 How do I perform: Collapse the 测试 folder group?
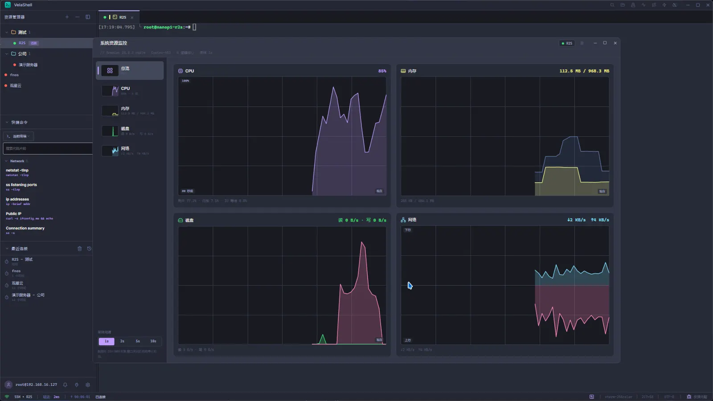pyautogui.click(x=7, y=32)
